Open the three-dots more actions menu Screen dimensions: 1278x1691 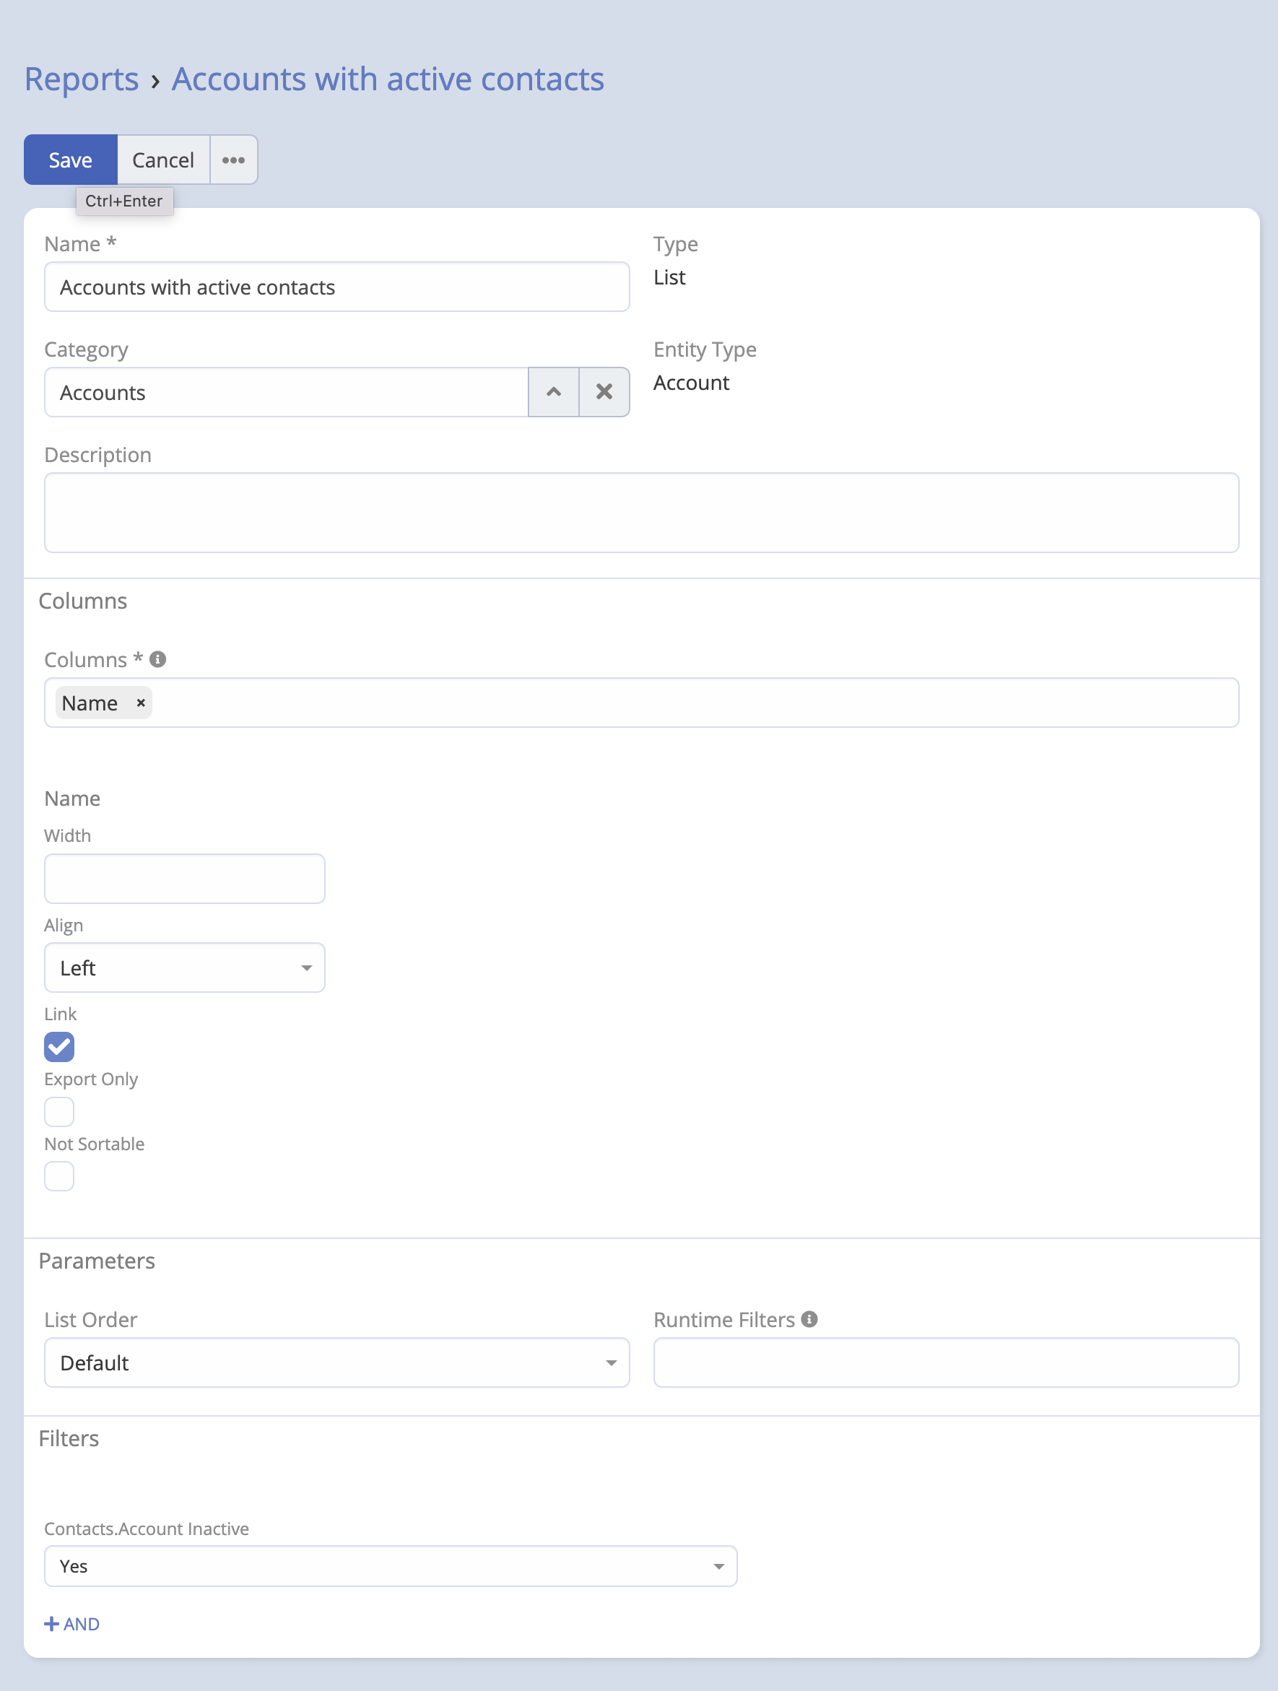233,160
